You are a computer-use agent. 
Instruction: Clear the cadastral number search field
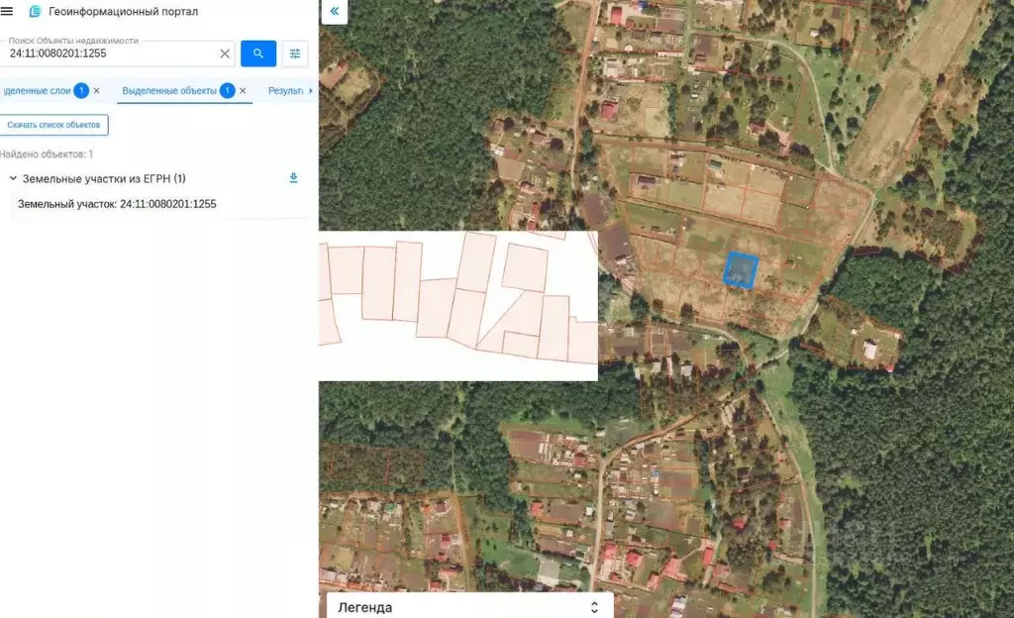[x=225, y=53]
